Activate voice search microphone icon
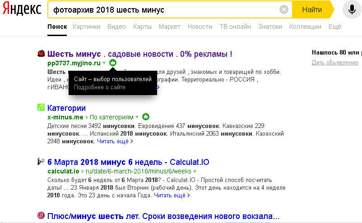The width and height of the screenshot is (362, 223). coord(352,9)
